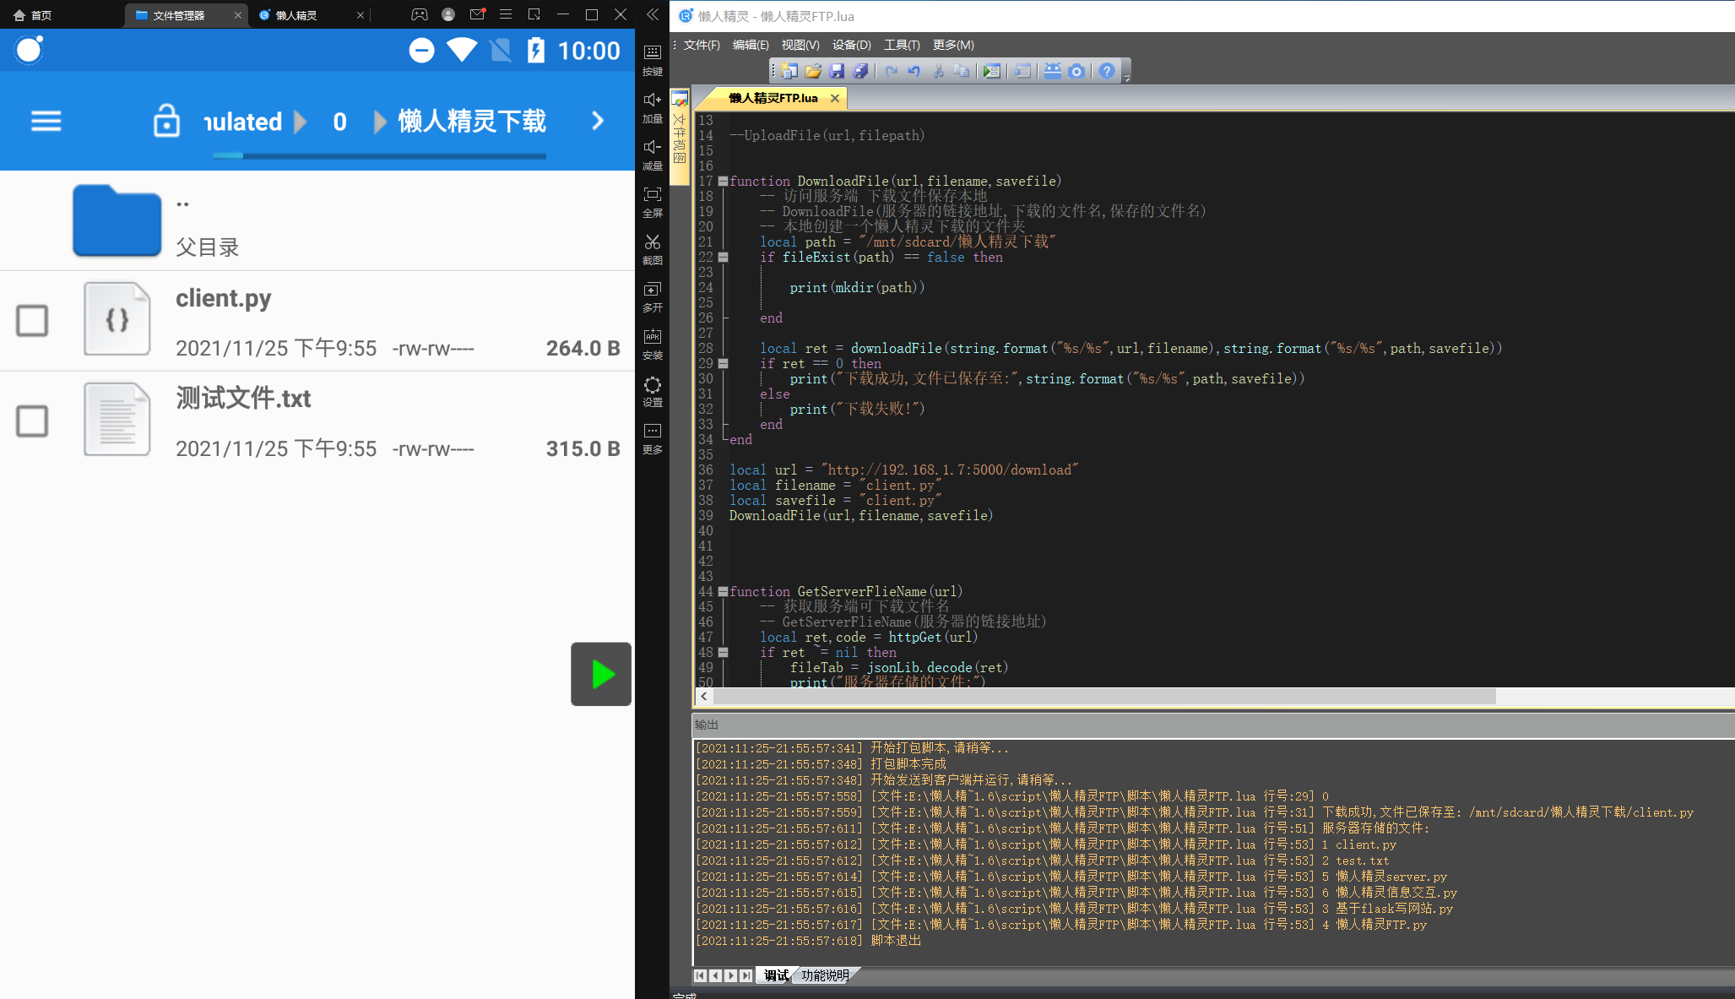Viewport: 1735px width, 999px height.
Task: Jump to last output tab with navigation arrow
Action: 746,975
